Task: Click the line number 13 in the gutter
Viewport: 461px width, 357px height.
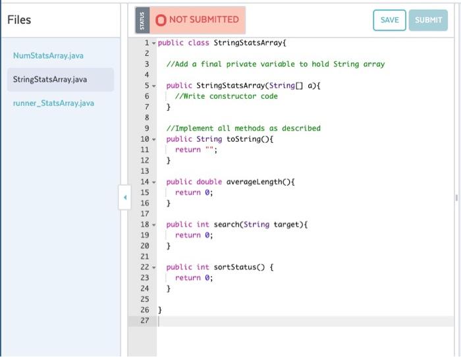Action: click(x=145, y=171)
